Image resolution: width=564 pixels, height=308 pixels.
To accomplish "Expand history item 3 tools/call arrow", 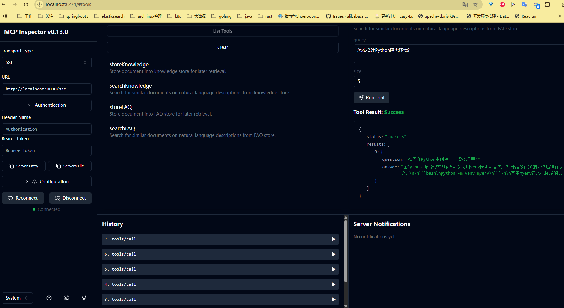I will point(334,300).
